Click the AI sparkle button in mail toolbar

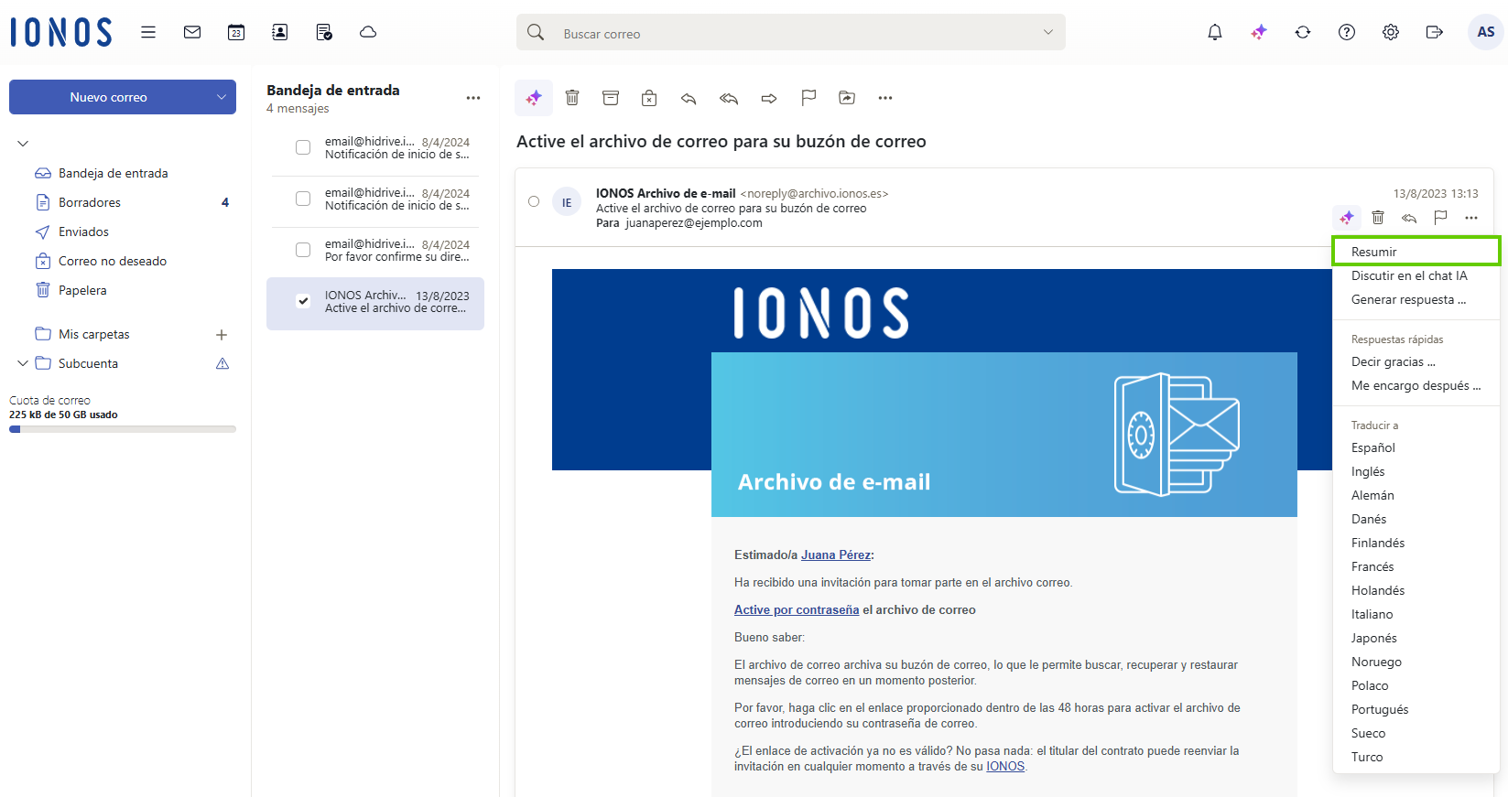(534, 98)
